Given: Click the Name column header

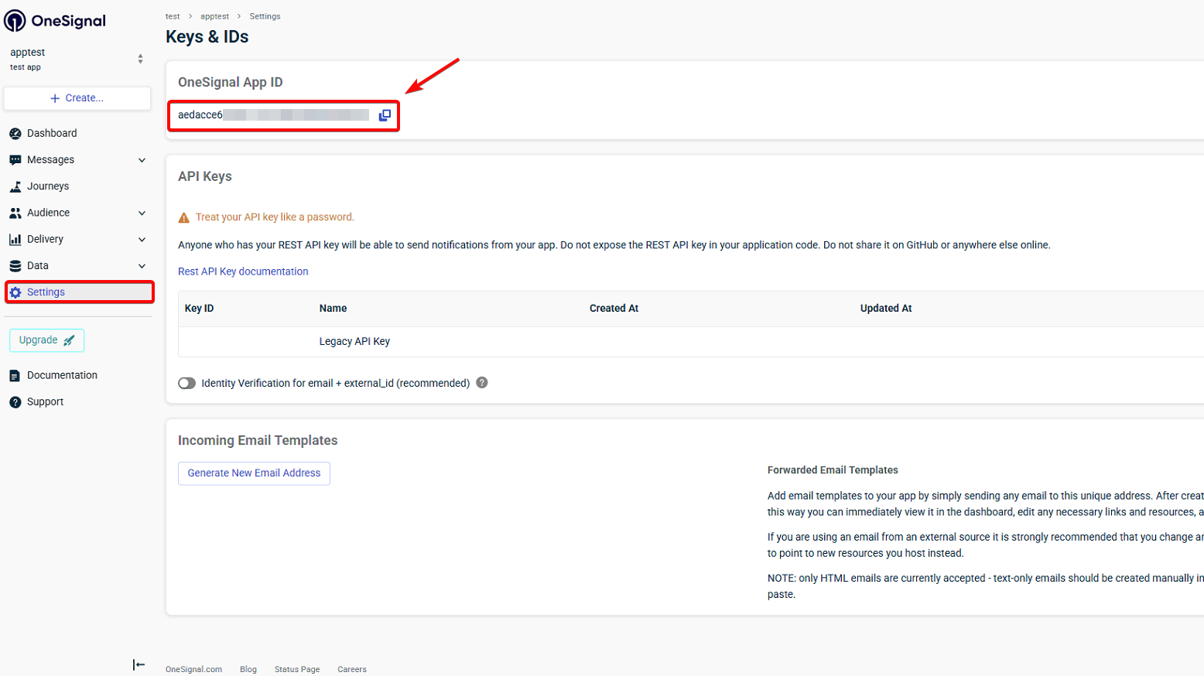Looking at the screenshot, I should pos(333,309).
